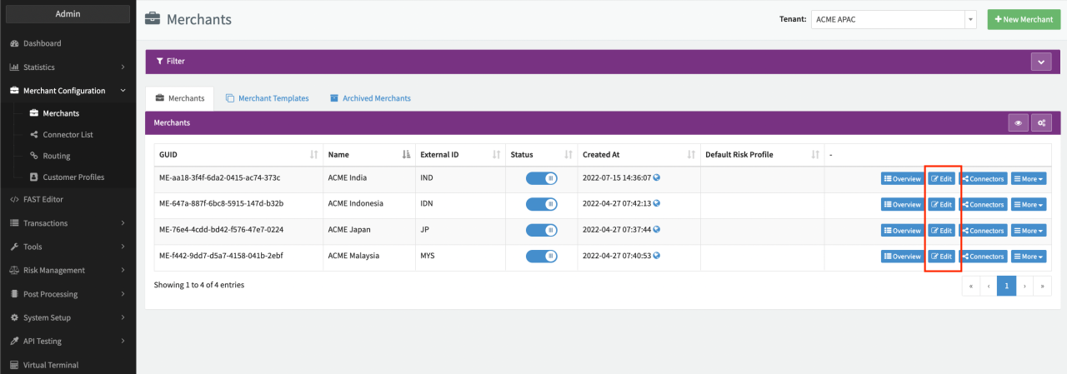The height and width of the screenshot is (374, 1067).
Task: Edit the ACME Malaysia merchant
Action: coord(942,256)
